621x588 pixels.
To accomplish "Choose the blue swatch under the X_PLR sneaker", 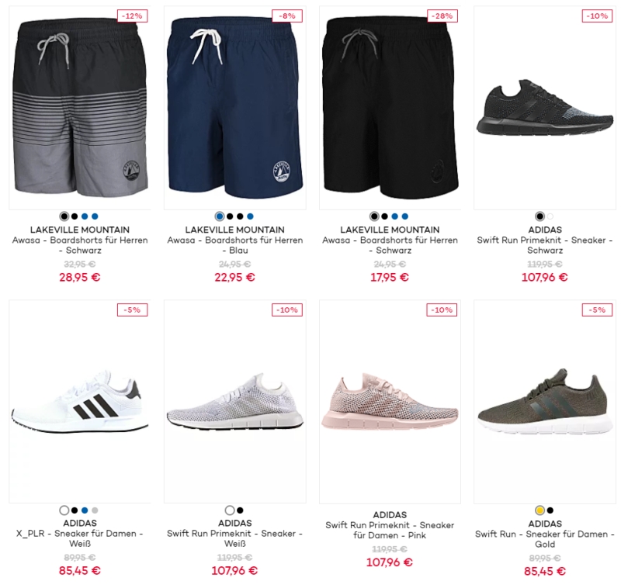I will [85, 510].
